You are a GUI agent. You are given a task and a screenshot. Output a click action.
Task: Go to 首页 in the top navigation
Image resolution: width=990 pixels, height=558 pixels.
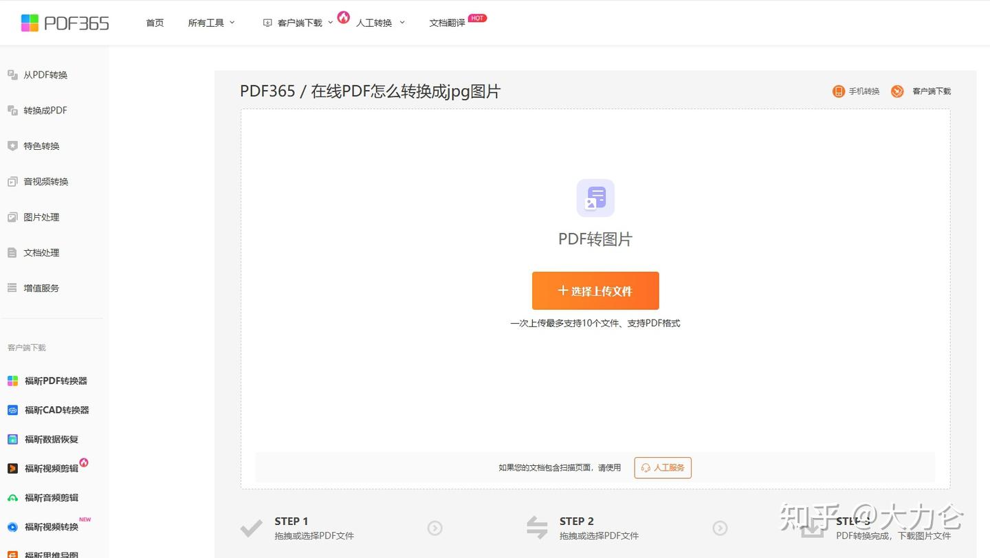[x=154, y=22]
